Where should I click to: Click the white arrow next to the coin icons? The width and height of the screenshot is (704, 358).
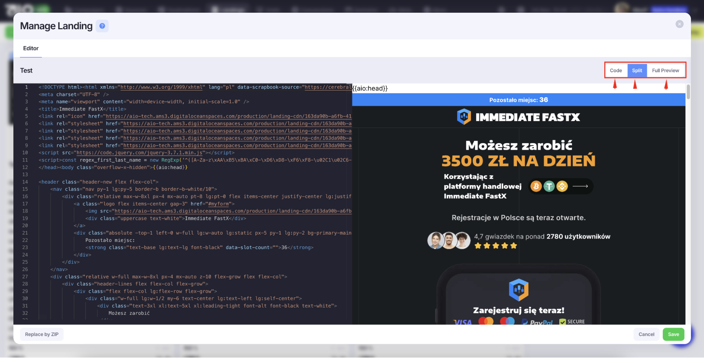[580, 186]
